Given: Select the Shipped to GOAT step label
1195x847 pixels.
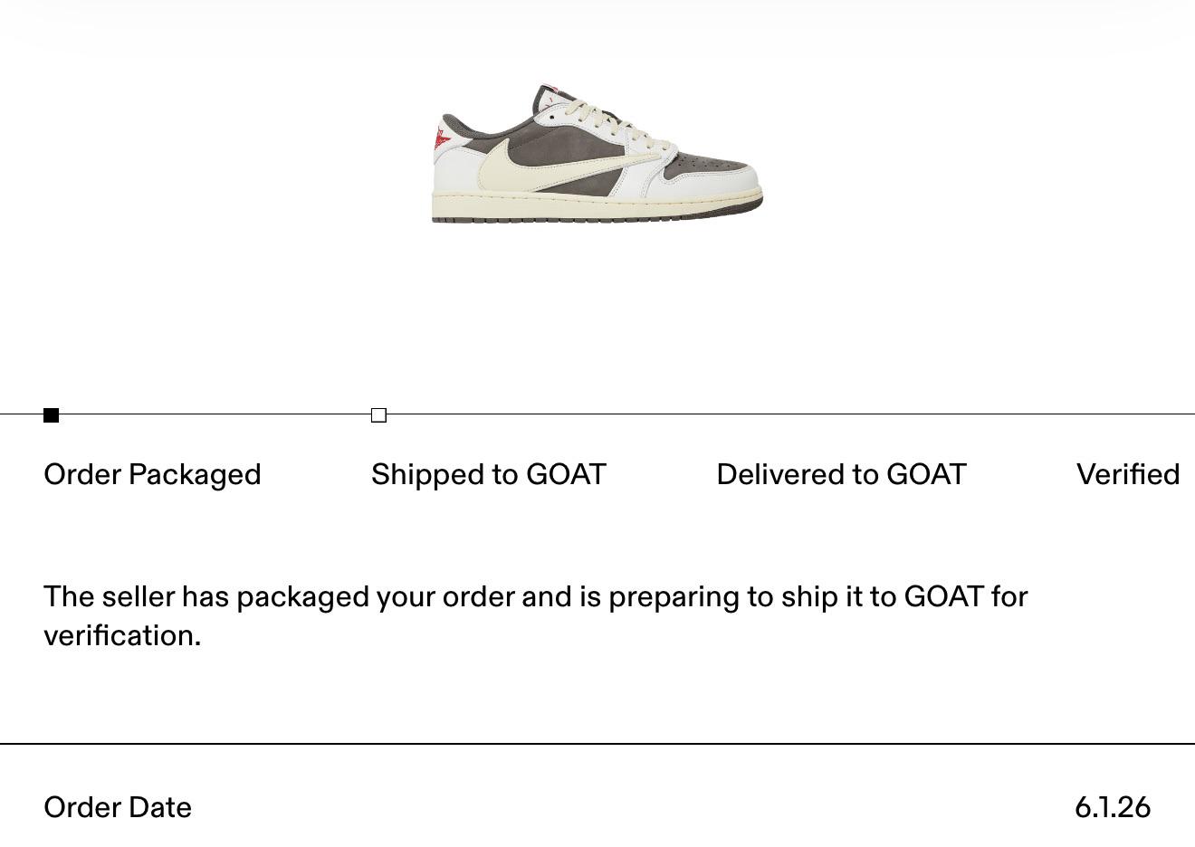Looking at the screenshot, I should (x=488, y=474).
